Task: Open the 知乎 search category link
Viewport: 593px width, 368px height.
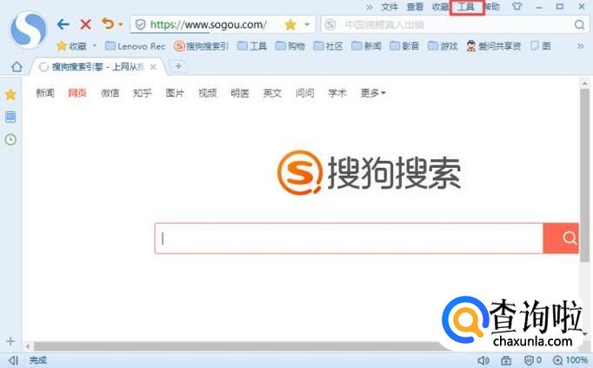Action: click(x=143, y=93)
